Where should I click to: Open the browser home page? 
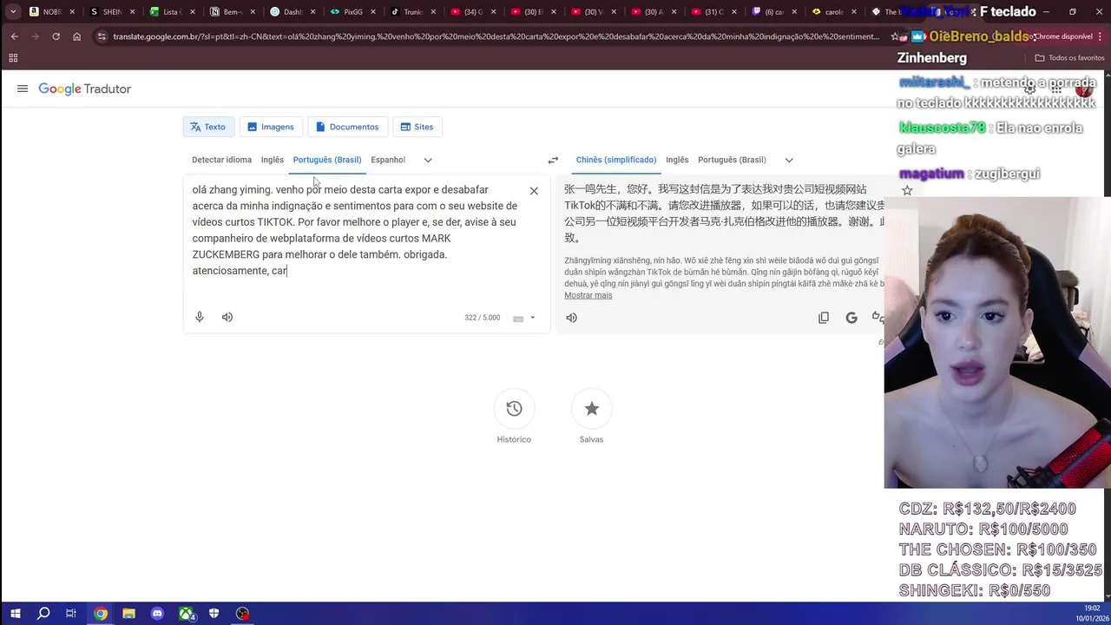click(76, 36)
